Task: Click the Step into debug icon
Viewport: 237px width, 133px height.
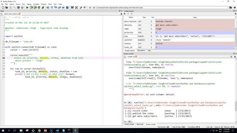Action: coord(56,7)
